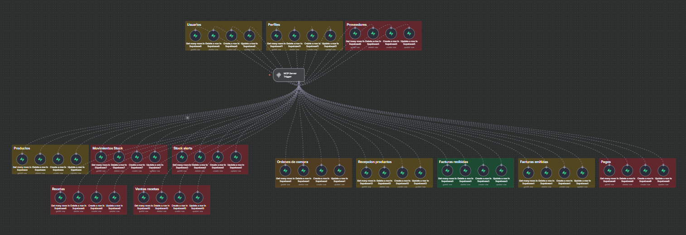This screenshot has height=235, width=686.
Task: Click the red trigger bolt beside MCP Server Trigger
Action: pyautogui.click(x=270, y=75)
